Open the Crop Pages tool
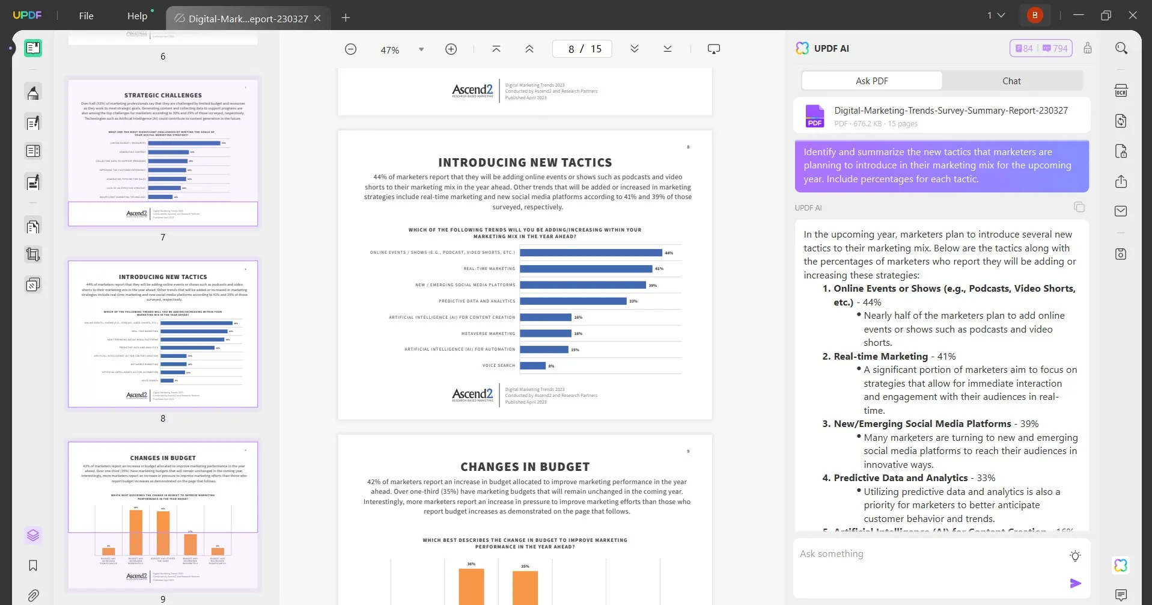Viewport: 1152px width, 605px height. point(33,254)
